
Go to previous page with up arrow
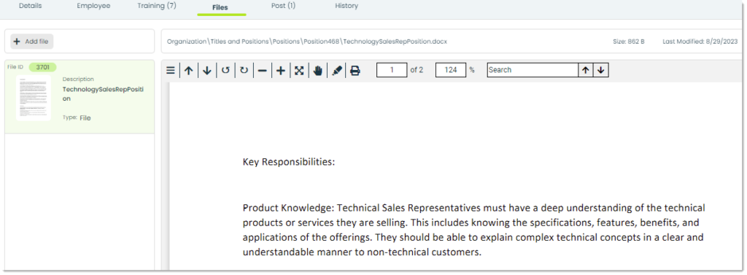tap(189, 71)
